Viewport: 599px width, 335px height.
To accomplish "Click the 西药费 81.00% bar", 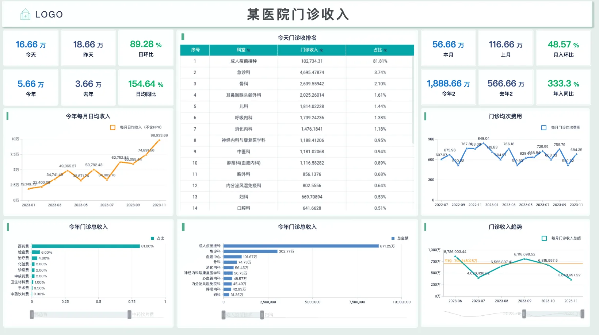I will pos(86,246).
